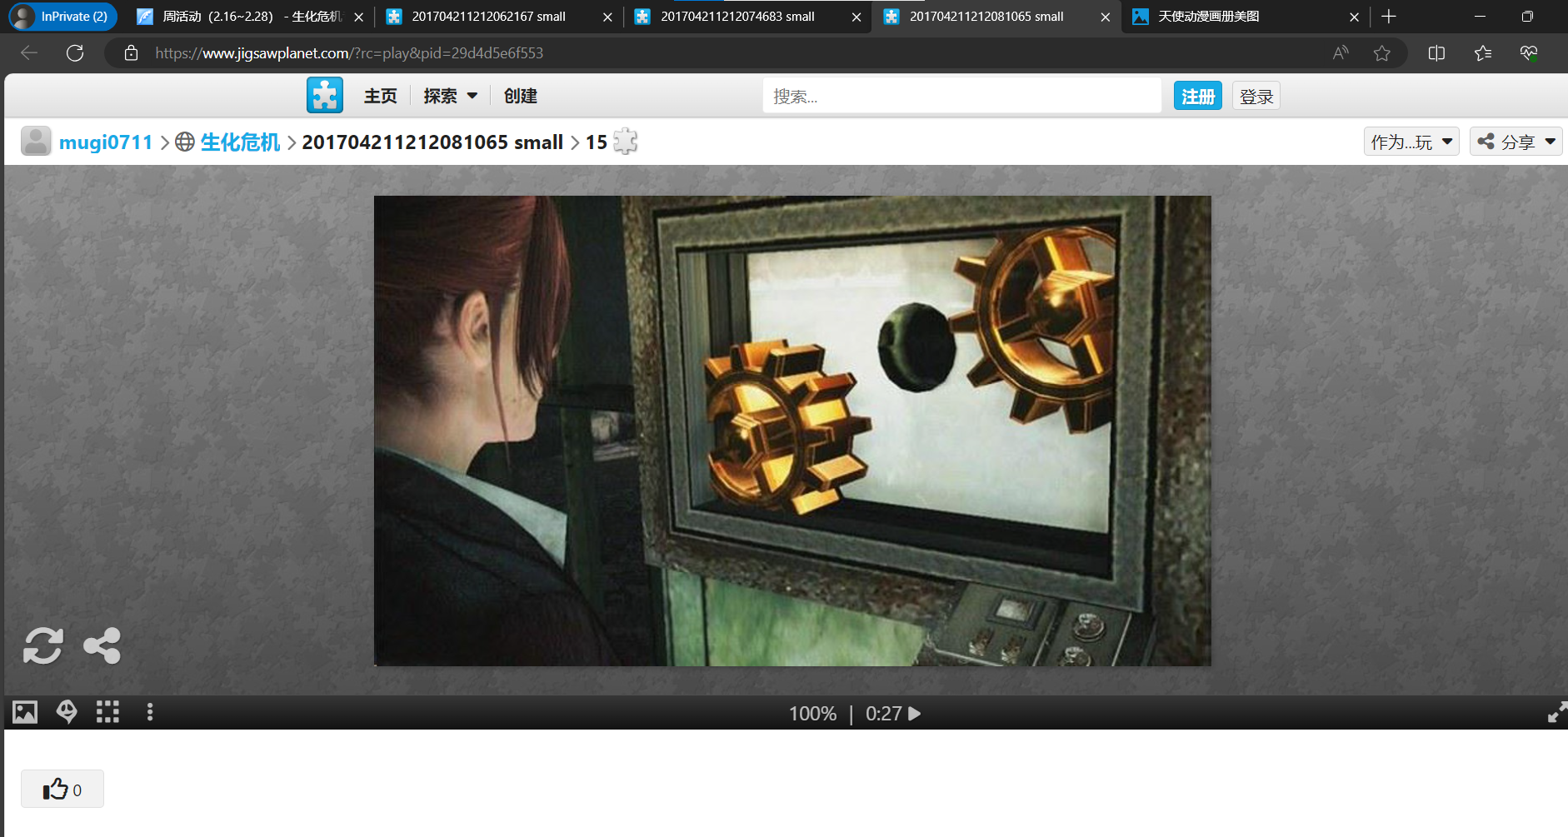1568x837 pixels.
Task: Expand the 作为...玩 dropdown
Action: [1411, 141]
